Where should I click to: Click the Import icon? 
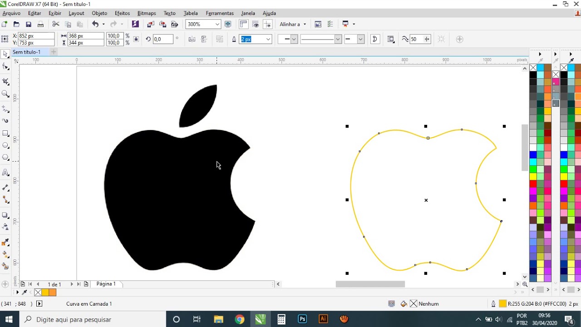click(x=151, y=24)
